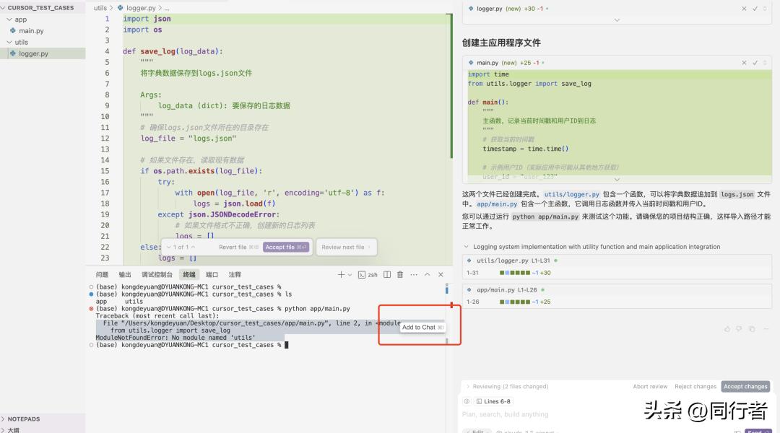Click the Python icon on logger.py tab
The image size is (780, 433).
(x=121, y=8)
